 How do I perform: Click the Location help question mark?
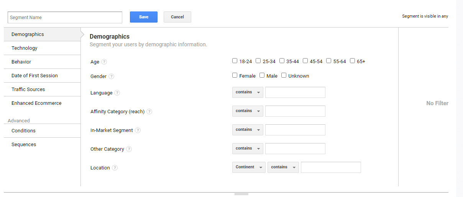(x=115, y=168)
